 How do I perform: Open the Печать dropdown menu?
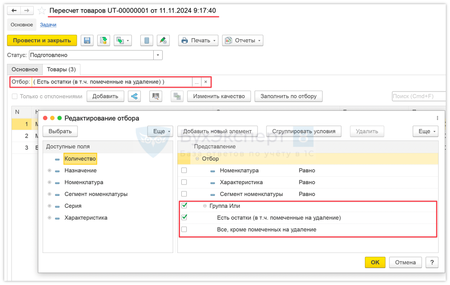click(x=198, y=40)
